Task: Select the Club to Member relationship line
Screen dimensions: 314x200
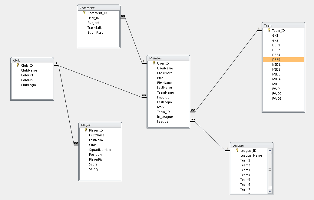Action: [x=100, y=82]
